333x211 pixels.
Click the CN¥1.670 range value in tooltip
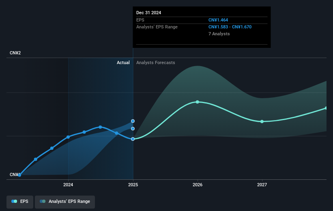[242, 27]
